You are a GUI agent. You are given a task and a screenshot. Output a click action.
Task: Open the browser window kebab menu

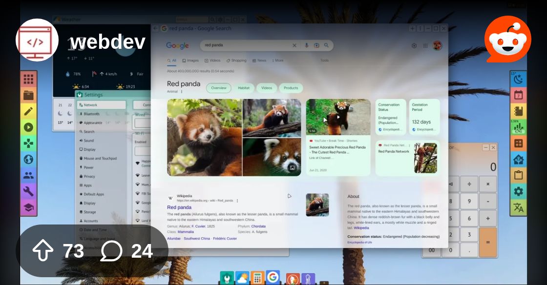pyautogui.click(x=421, y=29)
